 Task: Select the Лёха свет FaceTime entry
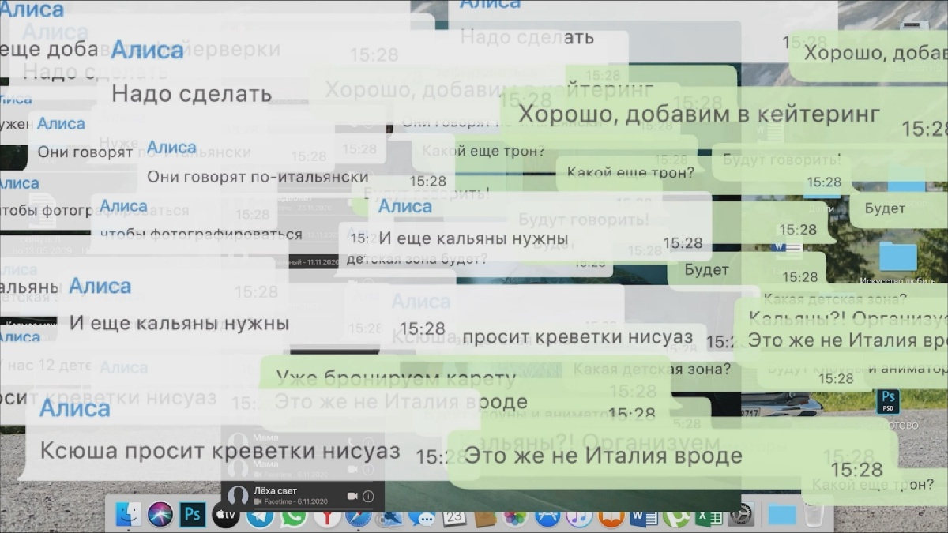click(x=303, y=496)
